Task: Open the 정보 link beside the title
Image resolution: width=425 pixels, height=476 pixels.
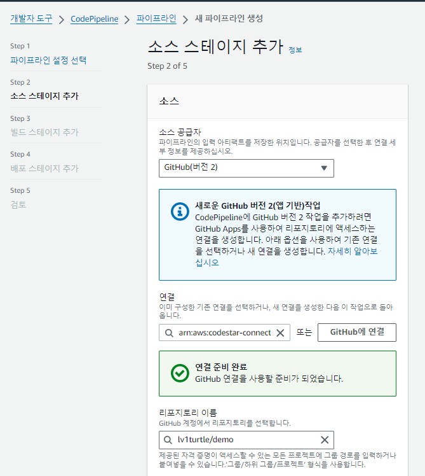Action: click(295, 50)
